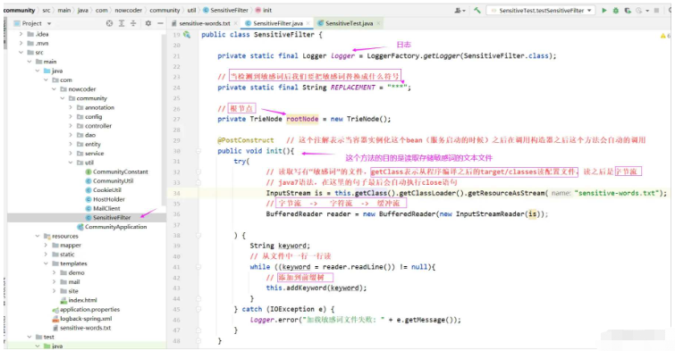Run SensitiveTest with the green play icon
This screenshot has width=675, height=351.
(x=604, y=11)
